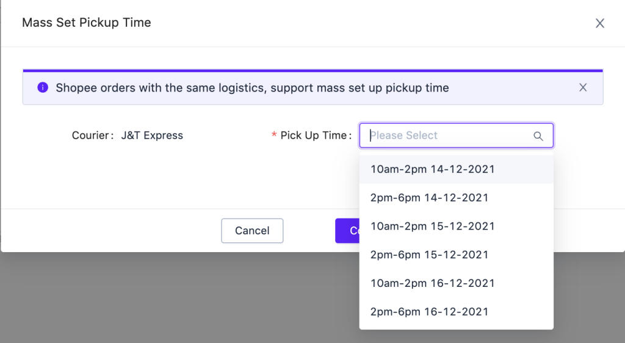Click the Shopee orders banner message text
Screen dimensions: 625x343
tap(252, 88)
